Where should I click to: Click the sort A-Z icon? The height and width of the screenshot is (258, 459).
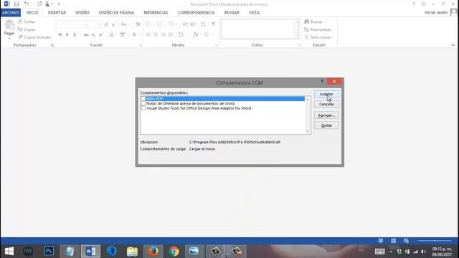pyautogui.click(x=204, y=24)
